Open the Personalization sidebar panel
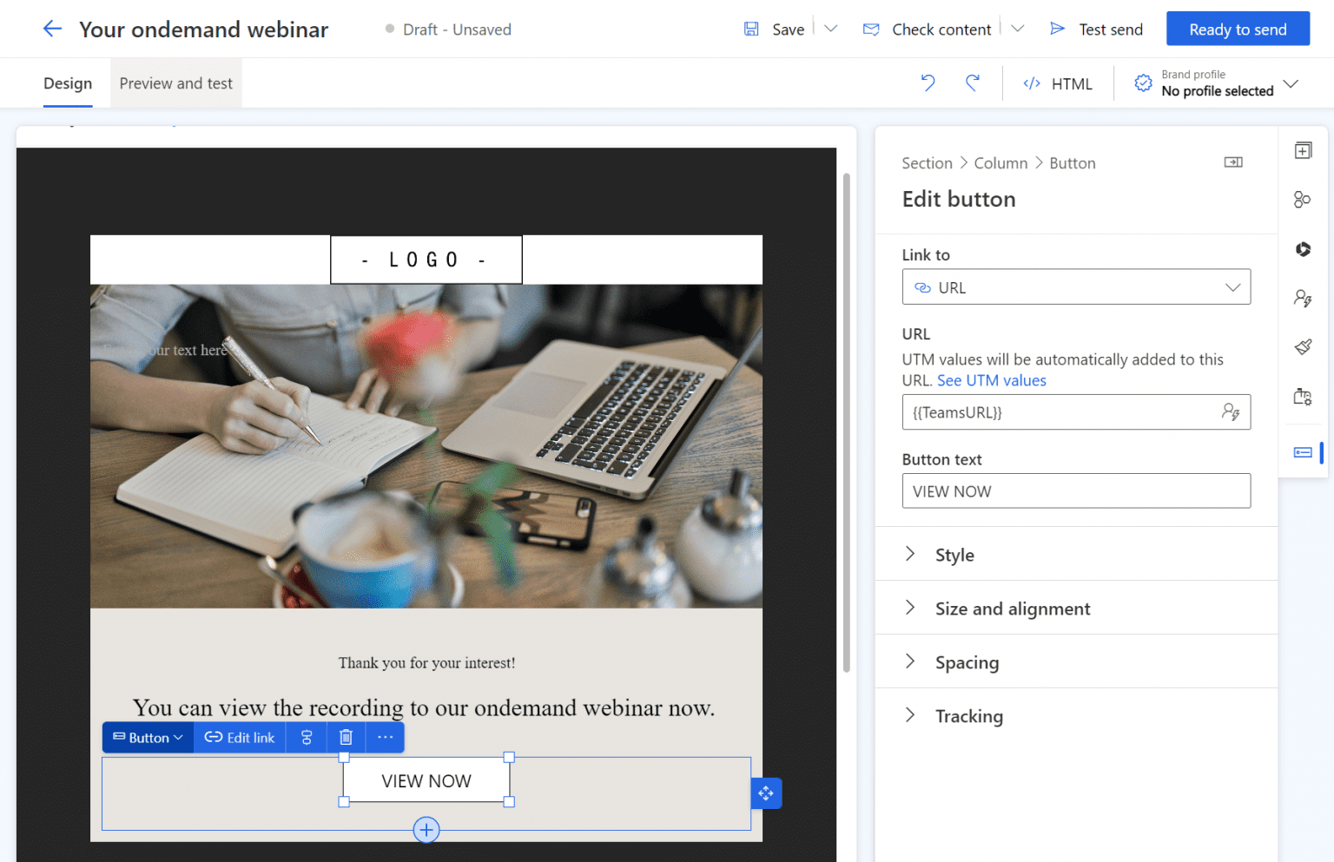 click(1303, 298)
